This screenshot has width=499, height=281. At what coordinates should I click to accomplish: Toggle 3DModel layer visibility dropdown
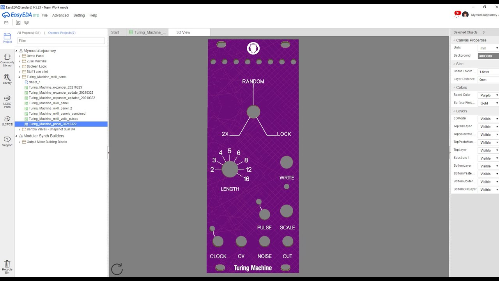[488, 119]
